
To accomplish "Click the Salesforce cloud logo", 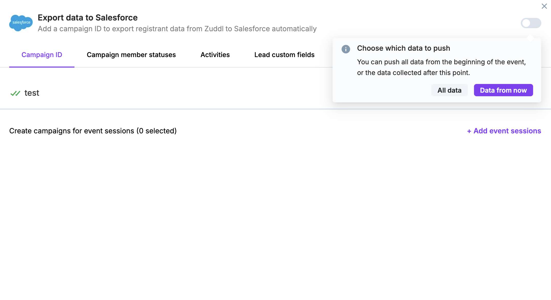I will click(21, 23).
